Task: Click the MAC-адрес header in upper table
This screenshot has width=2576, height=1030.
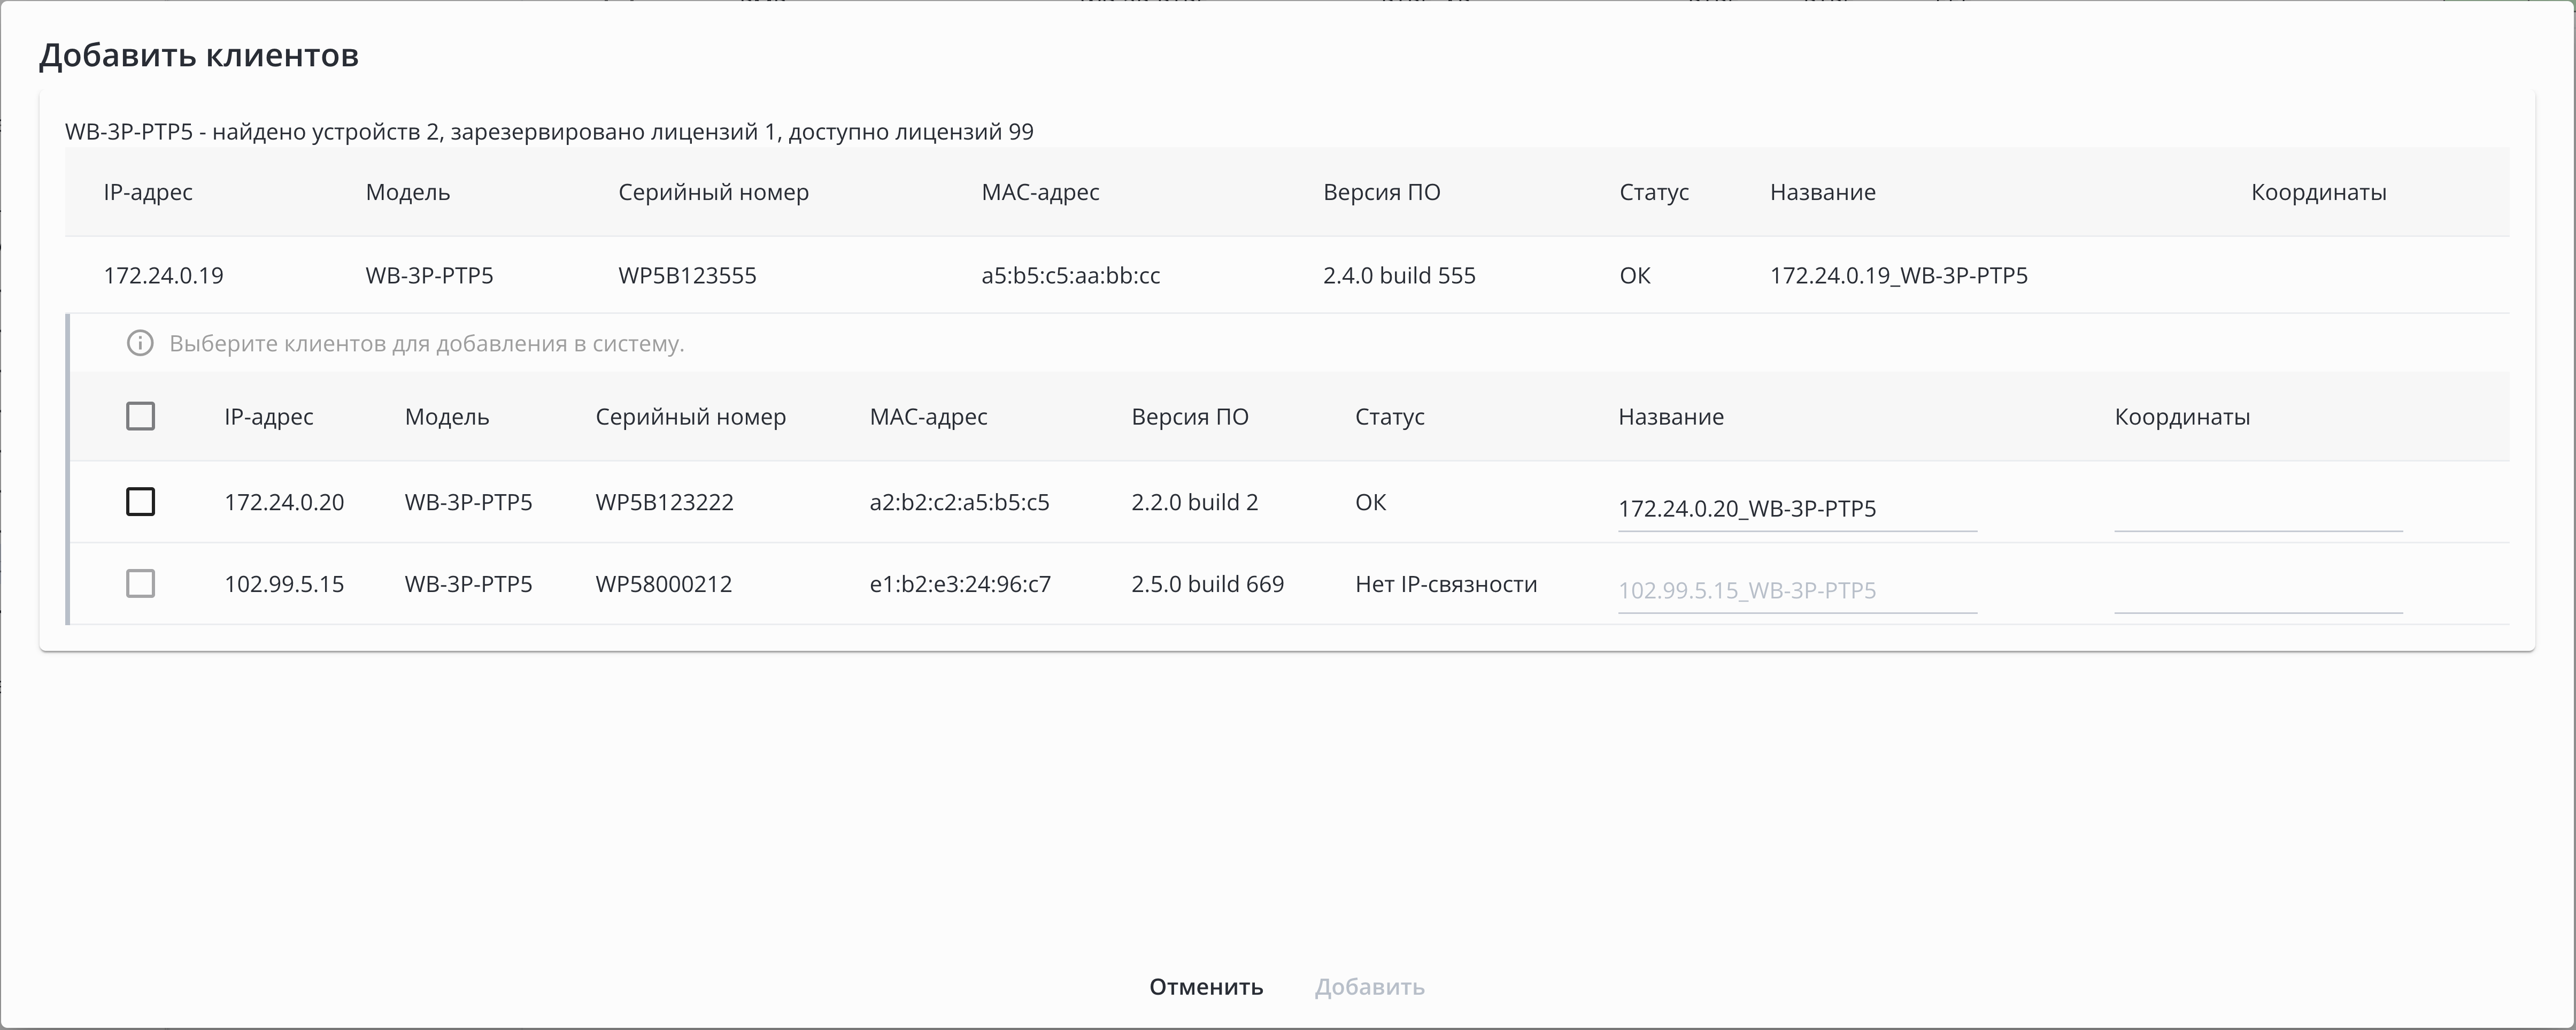Action: click(x=1040, y=192)
